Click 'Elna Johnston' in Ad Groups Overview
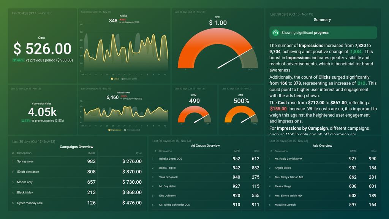This screenshot has width=389, height=219. (x=168, y=196)
